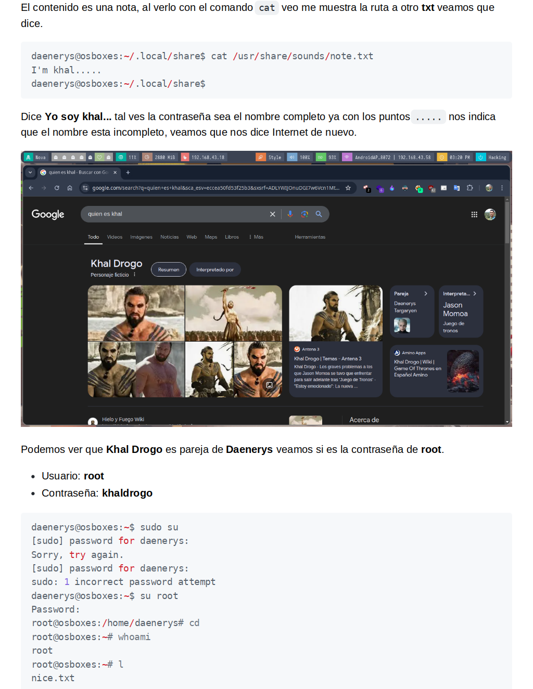Switch to the Videos results tab
The height and width of the screenshot is (689, 533).
(115, 237)
